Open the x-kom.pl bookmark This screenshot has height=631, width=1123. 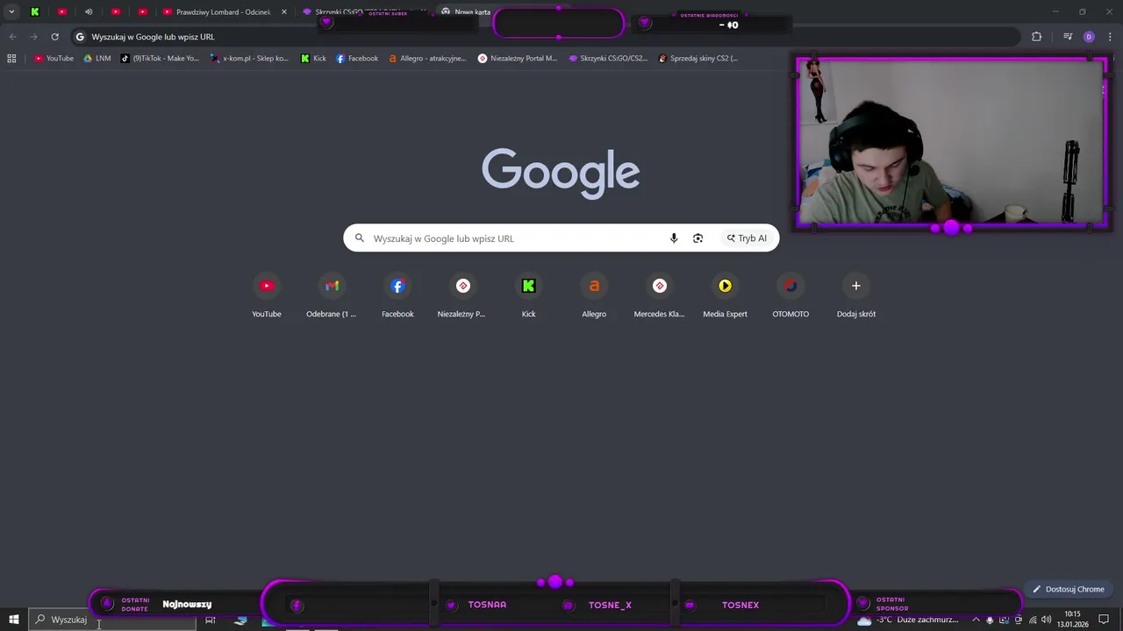[x=249, y=59]
